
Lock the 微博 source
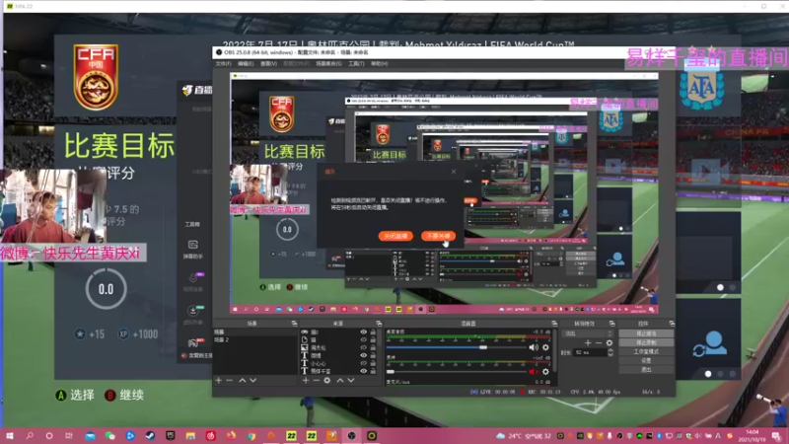373,355
